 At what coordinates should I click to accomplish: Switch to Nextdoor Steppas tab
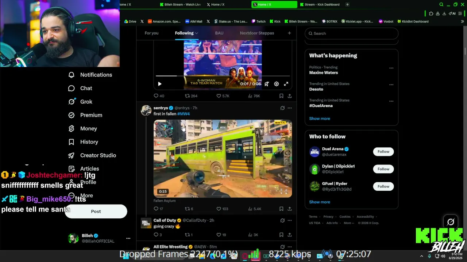click(257, 33)
